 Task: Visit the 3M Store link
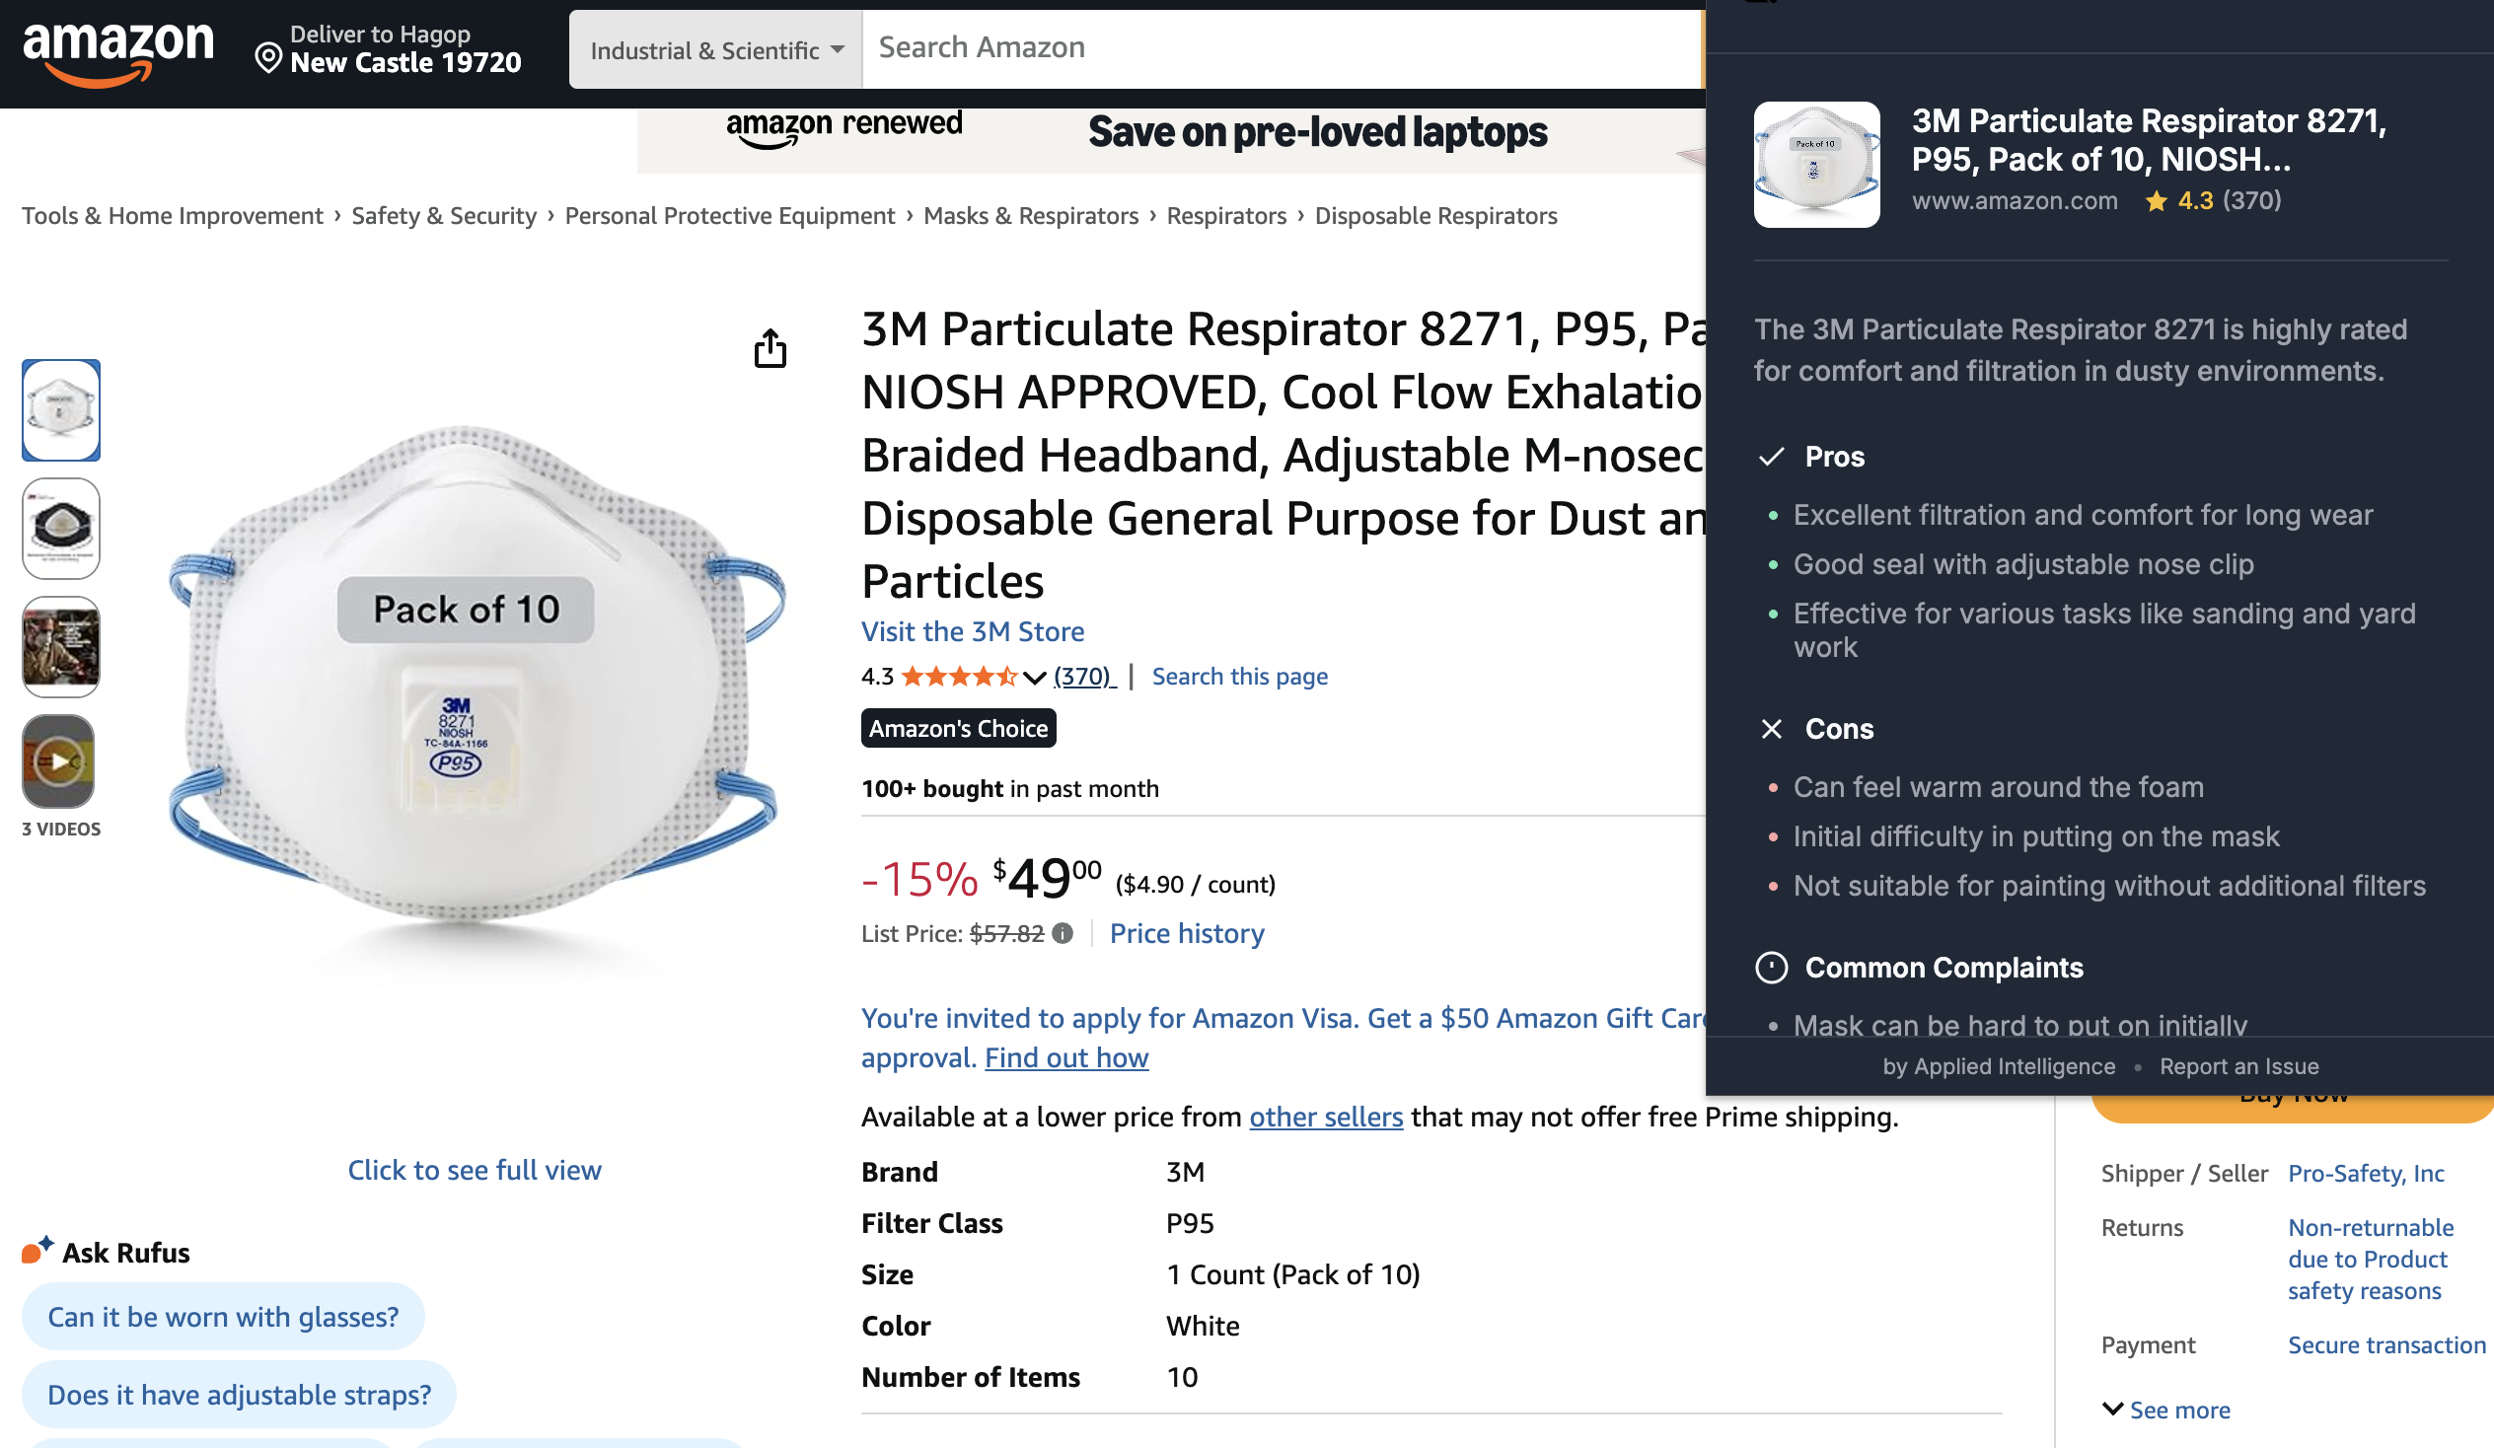pos(972,631)
